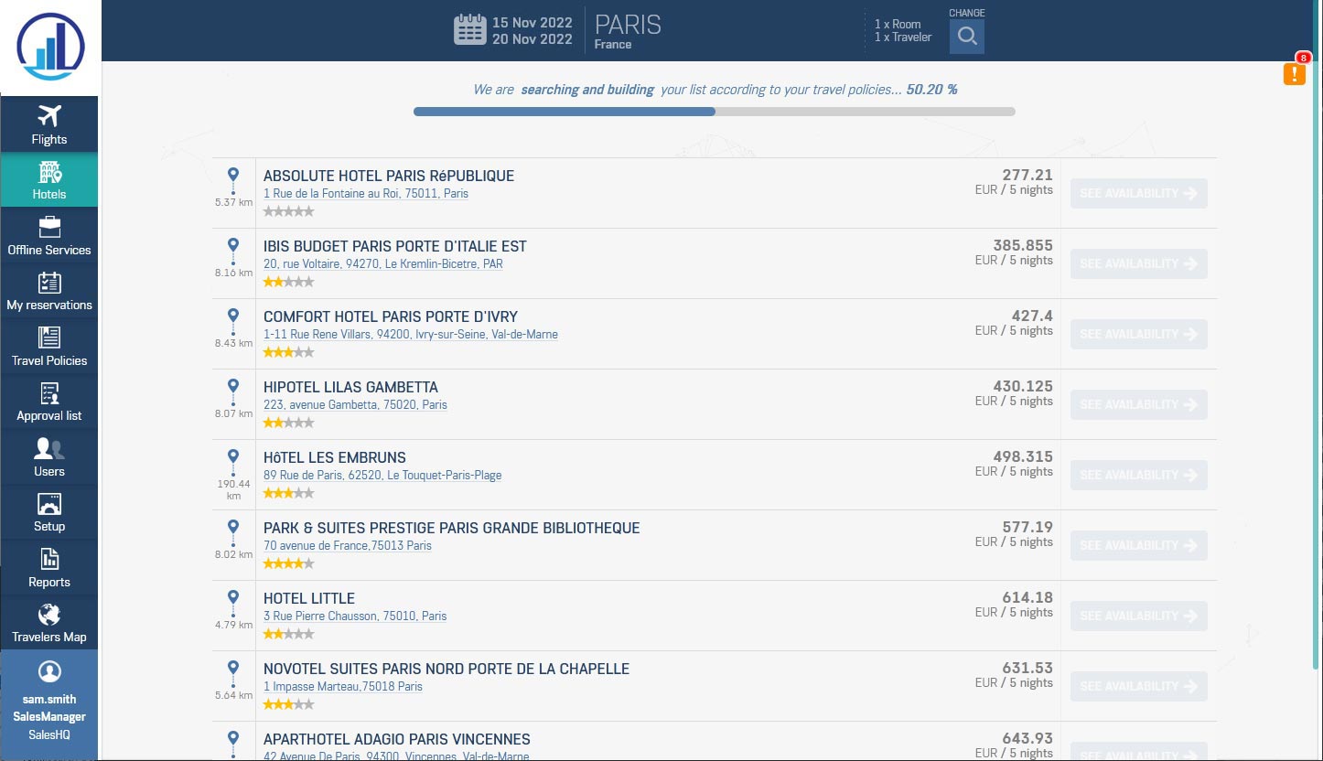Click the Novotel Suites Paris Nord hotel name
This screenshot has width=1323, height=761.
[446, 669]
